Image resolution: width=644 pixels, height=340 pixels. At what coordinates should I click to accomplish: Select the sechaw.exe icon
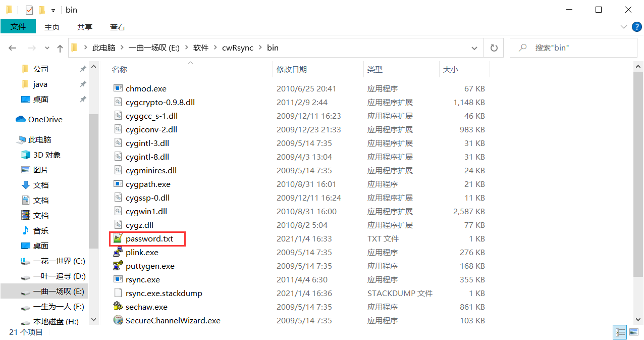pyautogui.click(x=118, y=307)
